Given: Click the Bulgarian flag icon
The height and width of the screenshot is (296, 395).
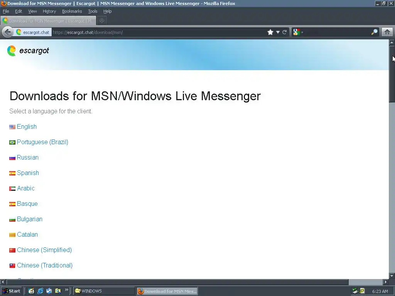Looking at the screenshot, I should pyautogui.click(x=12, y=220).
